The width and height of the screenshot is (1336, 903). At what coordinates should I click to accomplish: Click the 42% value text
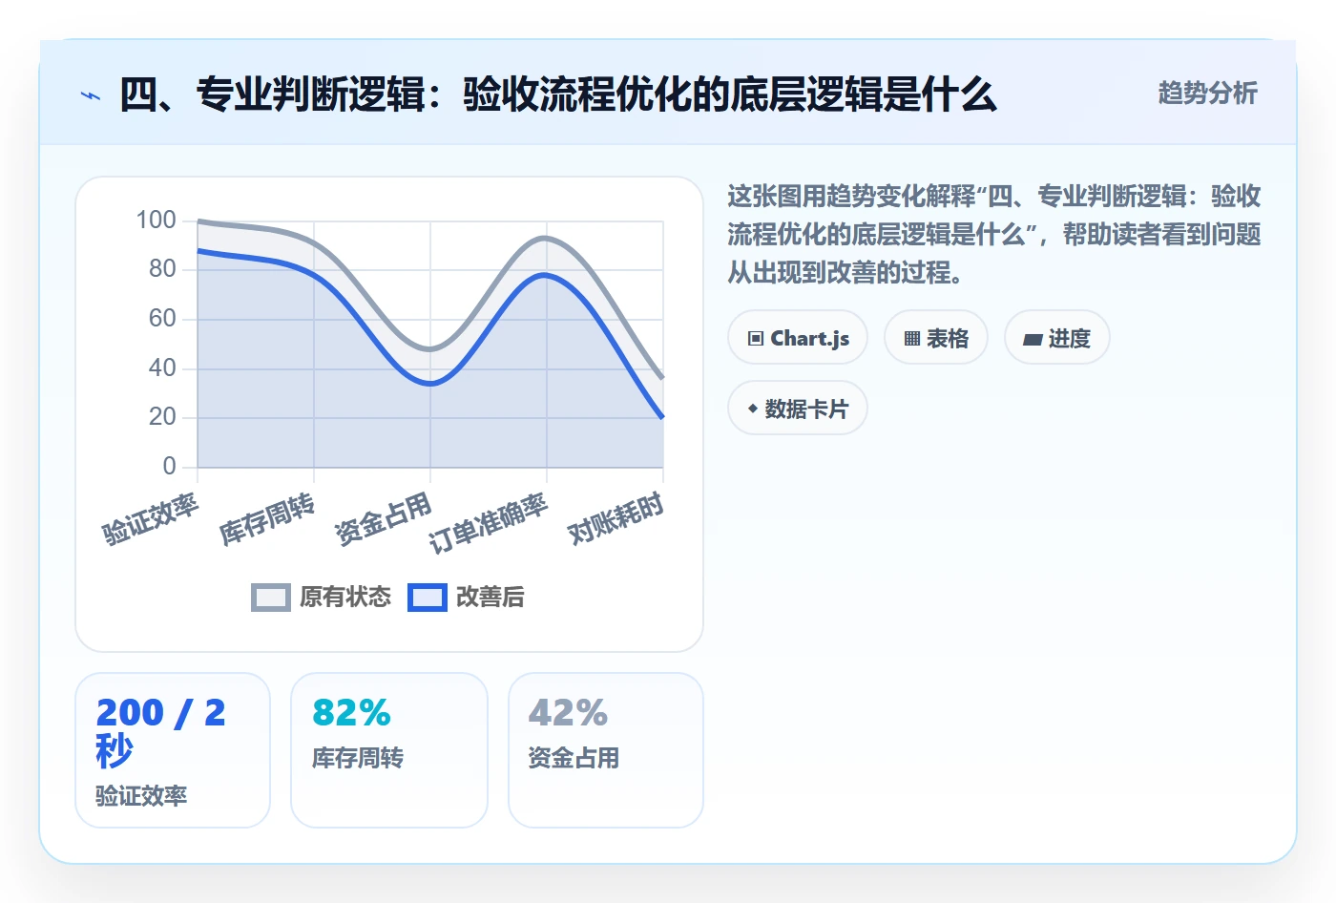tap(568, 713)
